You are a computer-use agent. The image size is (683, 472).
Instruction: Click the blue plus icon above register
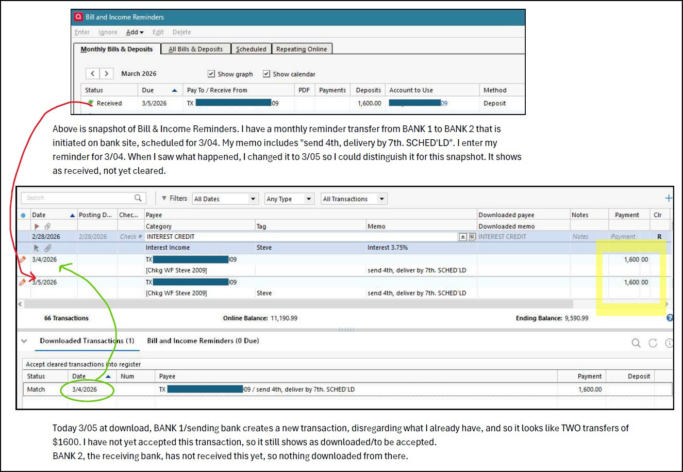669,198
